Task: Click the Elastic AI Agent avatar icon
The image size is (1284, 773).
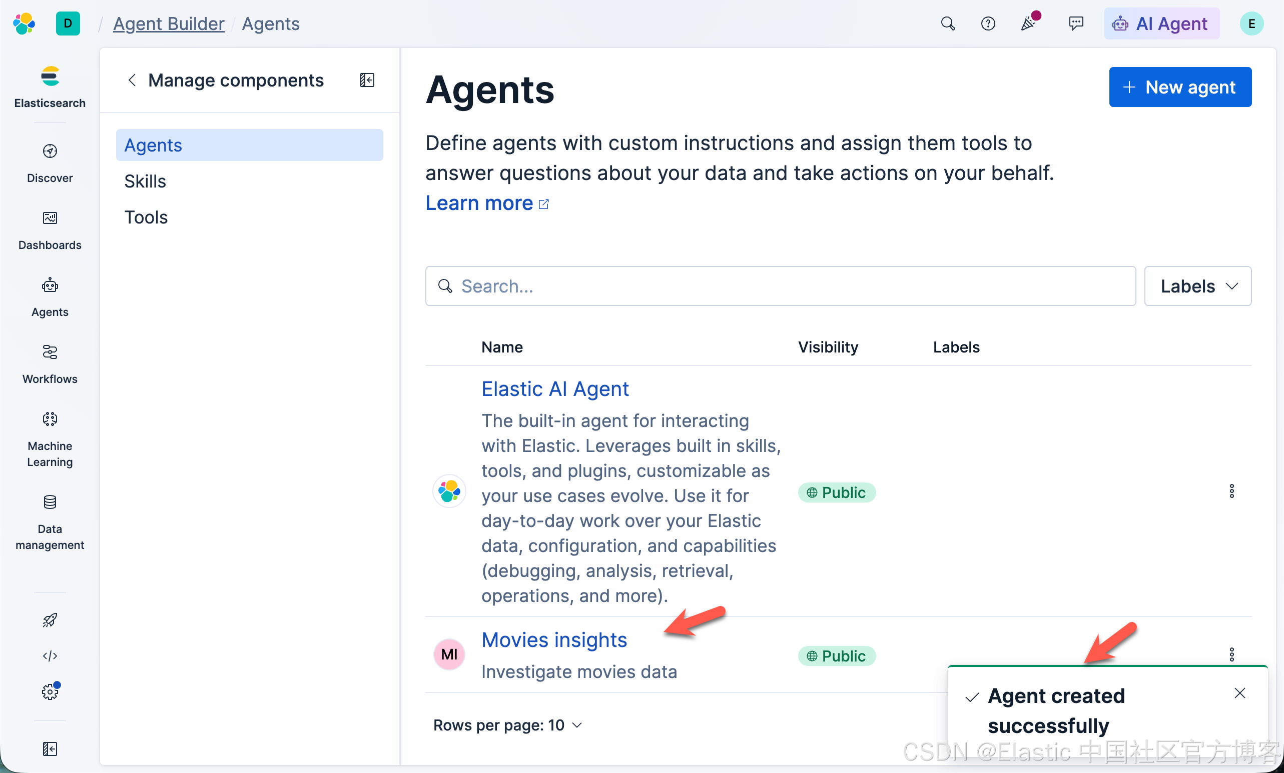Action: pos(449,491)
